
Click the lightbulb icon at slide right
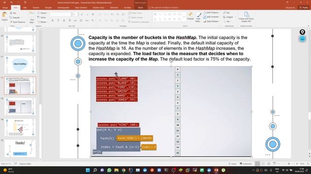click(x=302, y=32)
